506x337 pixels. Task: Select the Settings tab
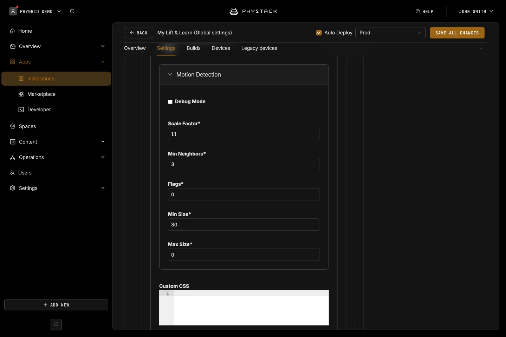166,48
